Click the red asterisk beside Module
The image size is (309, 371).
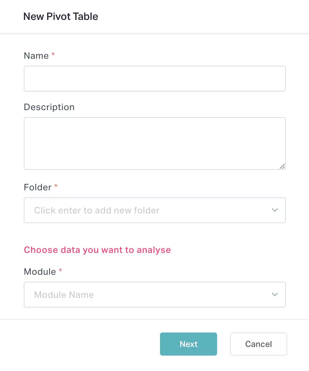(60, 271)
